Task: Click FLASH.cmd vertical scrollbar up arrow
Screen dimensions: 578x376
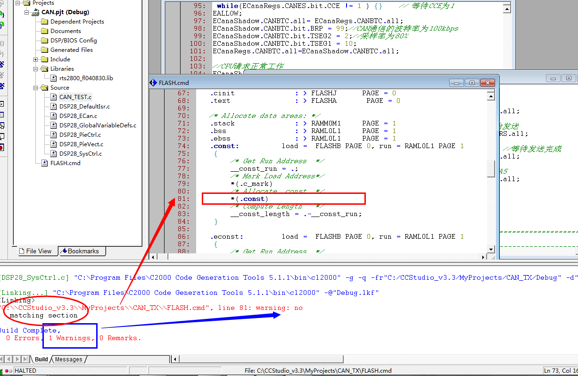Action: (x=491, y=96)
